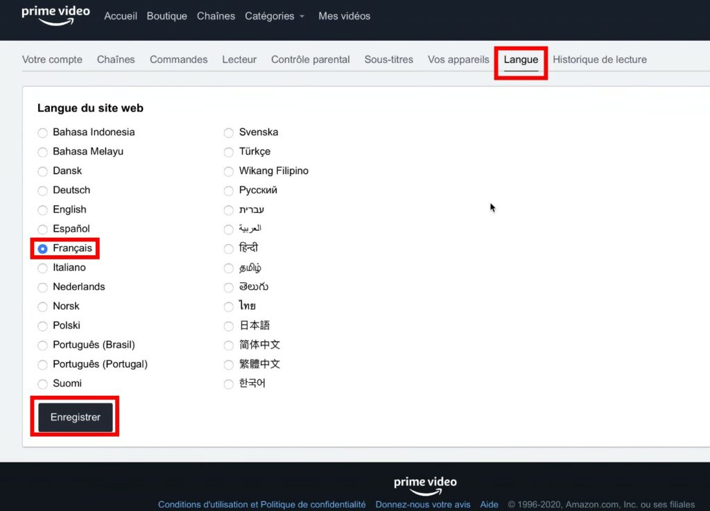Select Português (Brasil) radio button

coord(43,345)
